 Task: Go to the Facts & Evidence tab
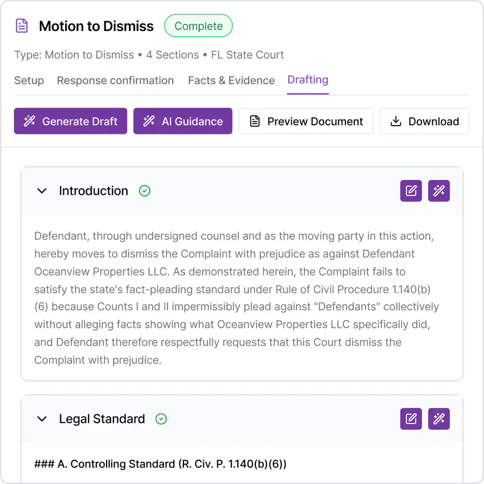[231, 81]
